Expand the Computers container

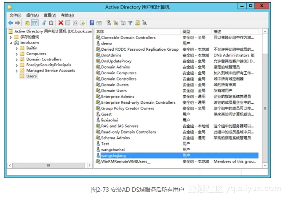pos(17,54)
